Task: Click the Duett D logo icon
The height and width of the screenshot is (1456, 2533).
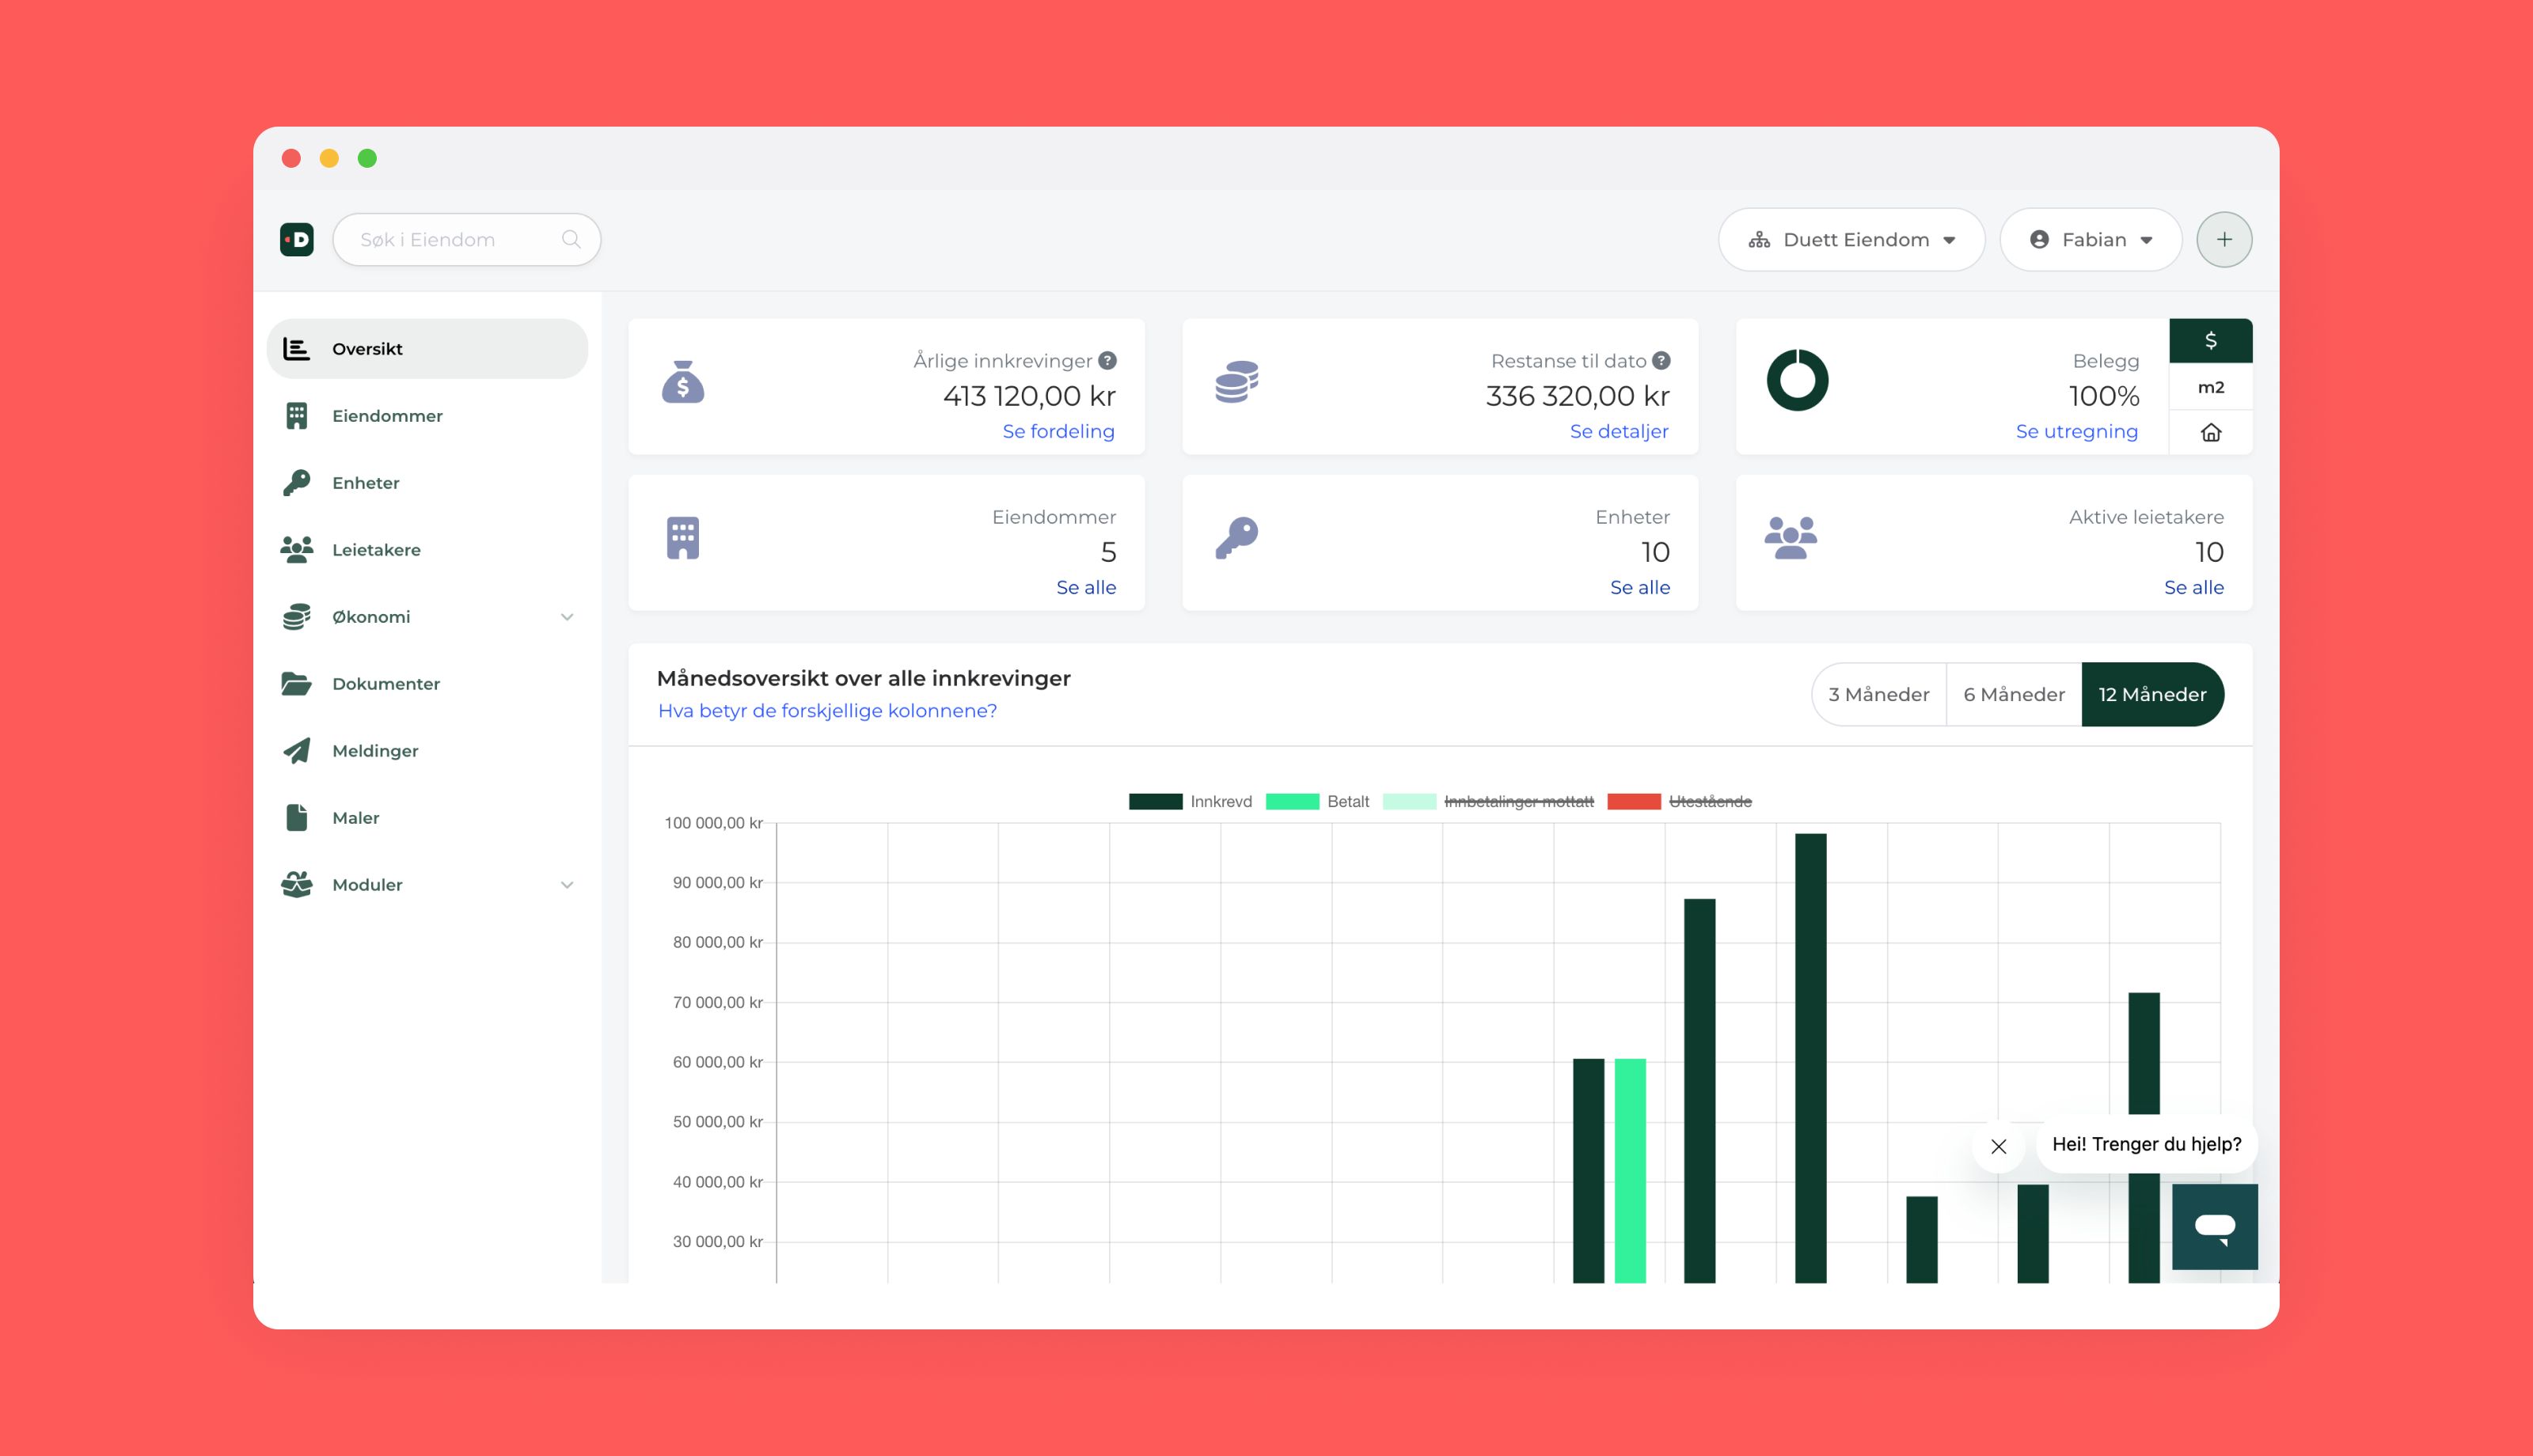Action: point(297,240)
